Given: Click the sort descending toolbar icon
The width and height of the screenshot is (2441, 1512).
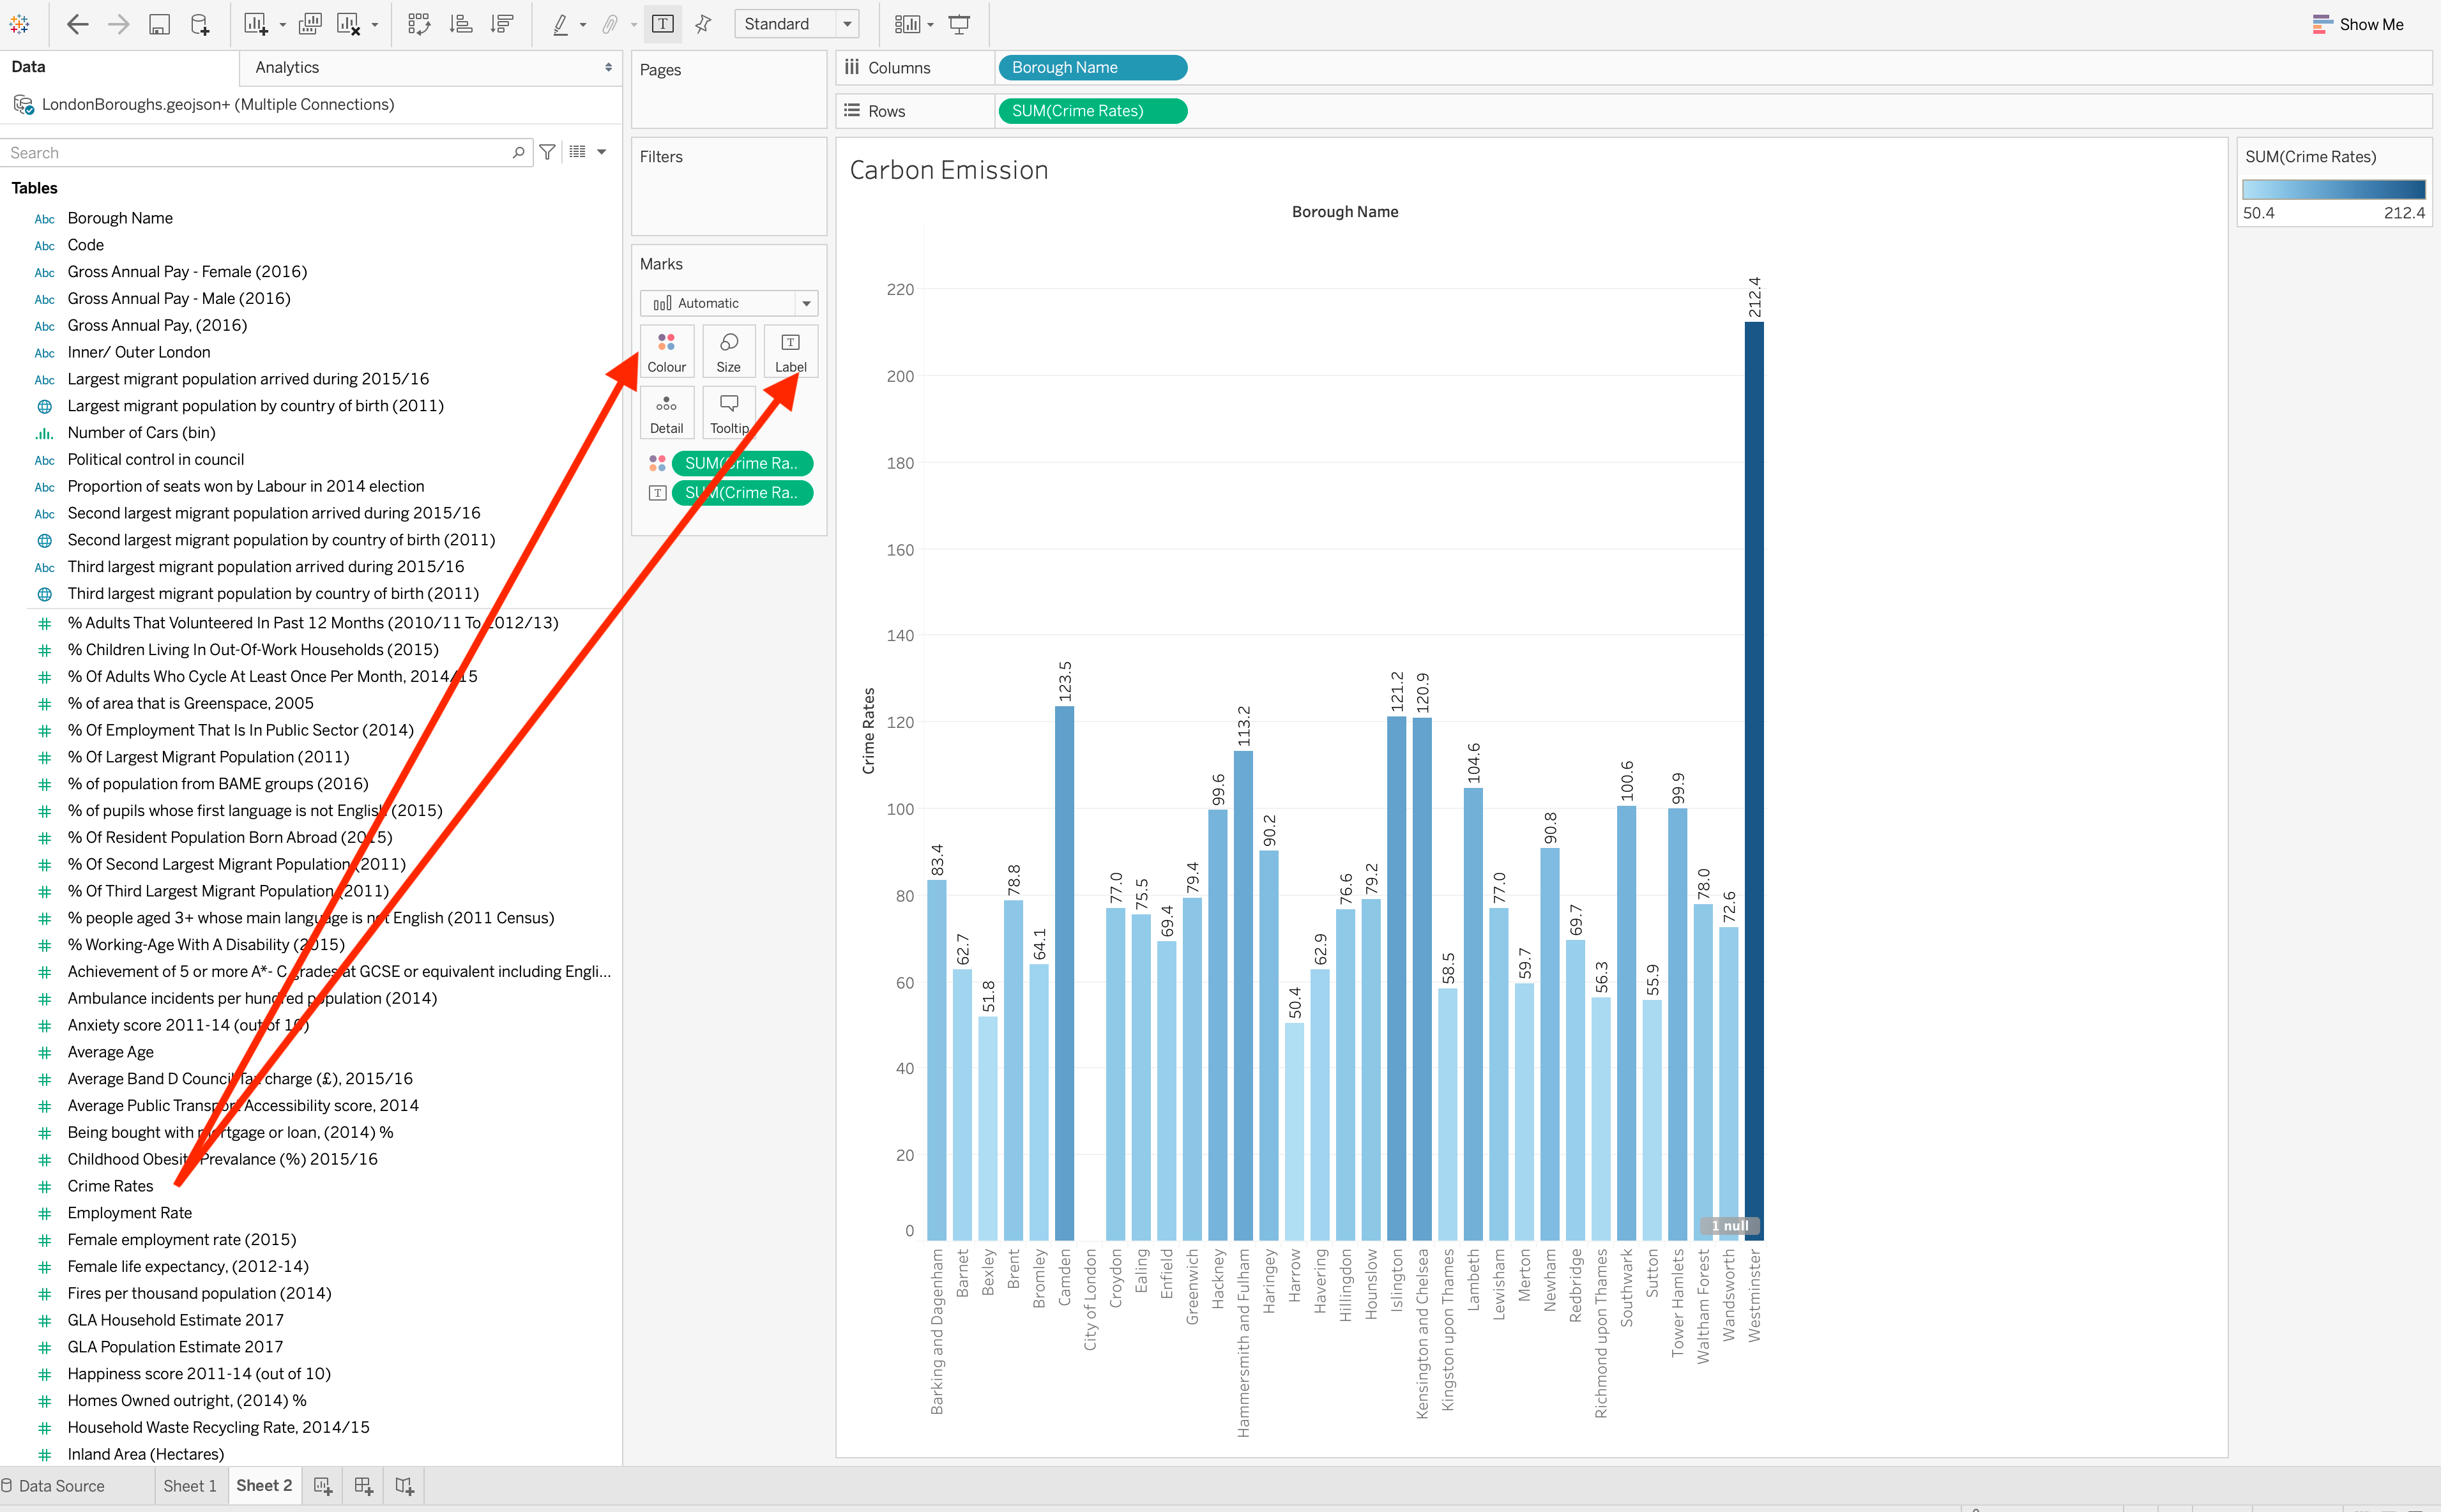Looking at the screenshot, I should (x=502, y=24).
